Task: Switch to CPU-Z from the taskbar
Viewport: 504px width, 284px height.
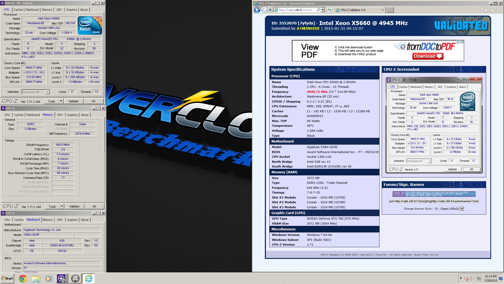Action: [x=61, y=278]
